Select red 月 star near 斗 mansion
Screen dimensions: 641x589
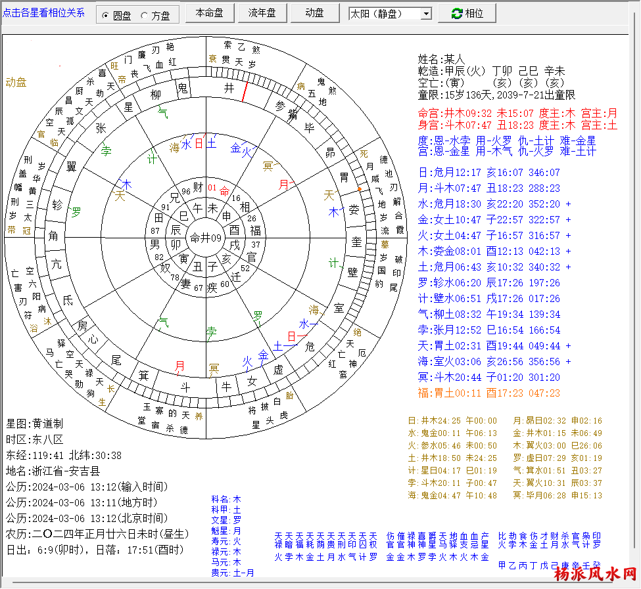click(x=179, y=365)
